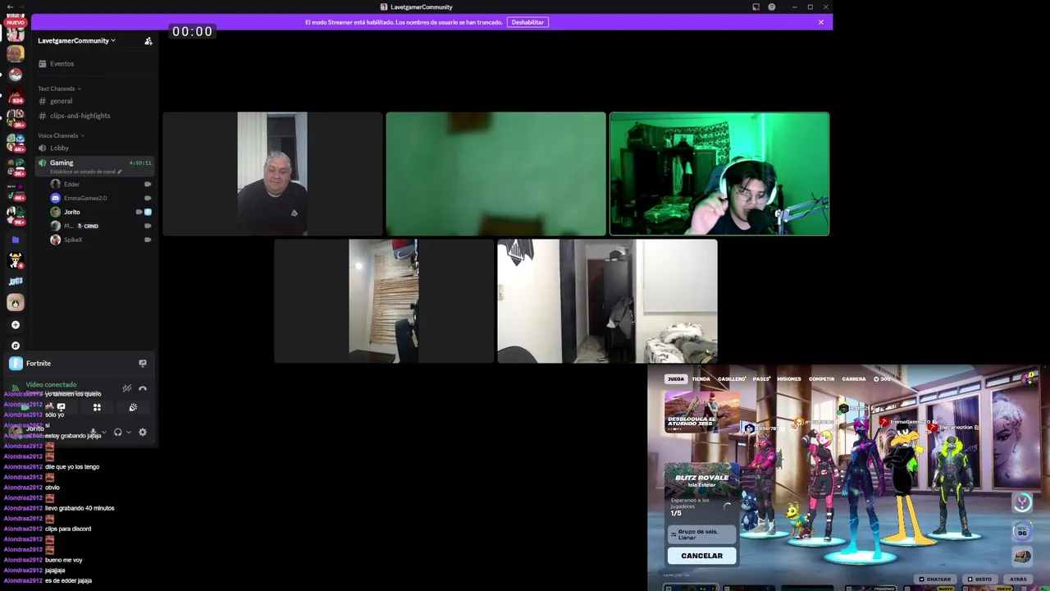
Task: Select the video tile showing wooden blinds
Action: [x=384, y=301]
